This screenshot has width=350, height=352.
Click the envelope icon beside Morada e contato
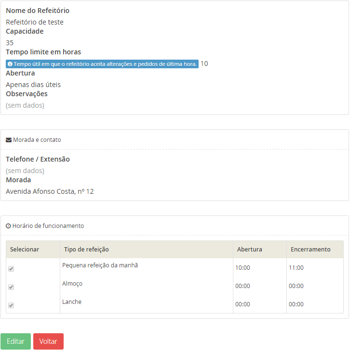9,140
